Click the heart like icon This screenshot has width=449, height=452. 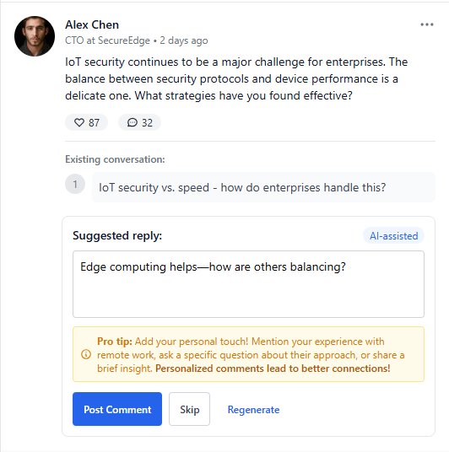(x=79, y=122)
